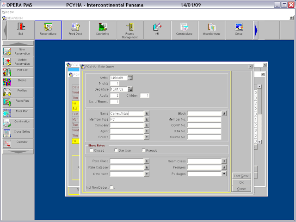Click the Source No. input field
The width and height of the screenshot is (296, 222).
click(x=204, y=137)
